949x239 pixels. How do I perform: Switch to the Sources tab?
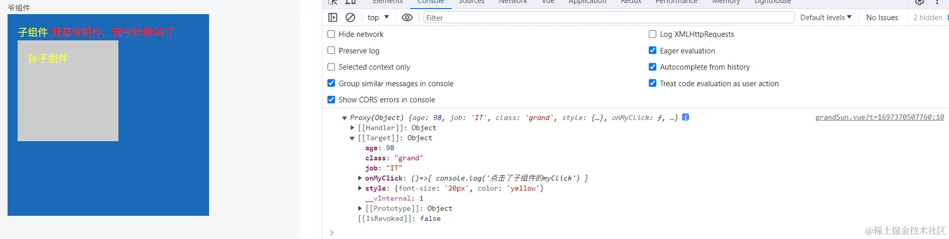tap(471, 2)
